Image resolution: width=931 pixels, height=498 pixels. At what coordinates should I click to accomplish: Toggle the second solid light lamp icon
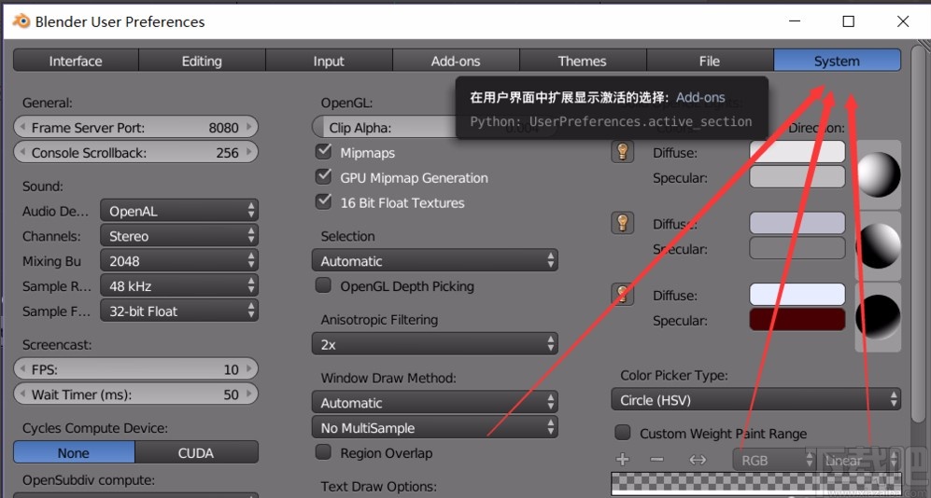622,223
